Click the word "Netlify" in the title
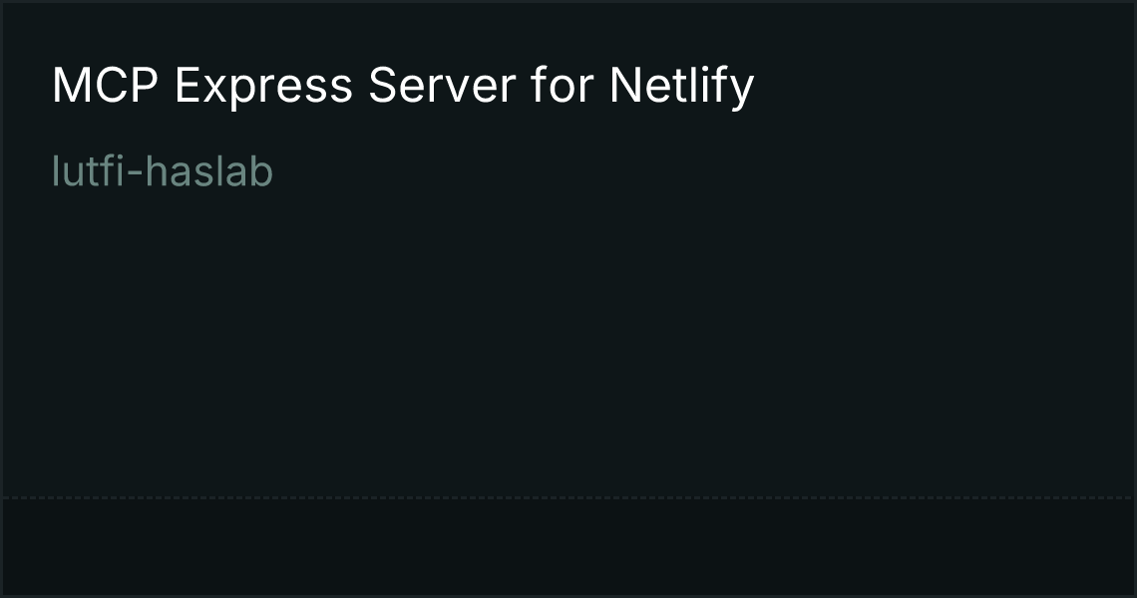Viewport: 1137px width, 598px height. 681,87
